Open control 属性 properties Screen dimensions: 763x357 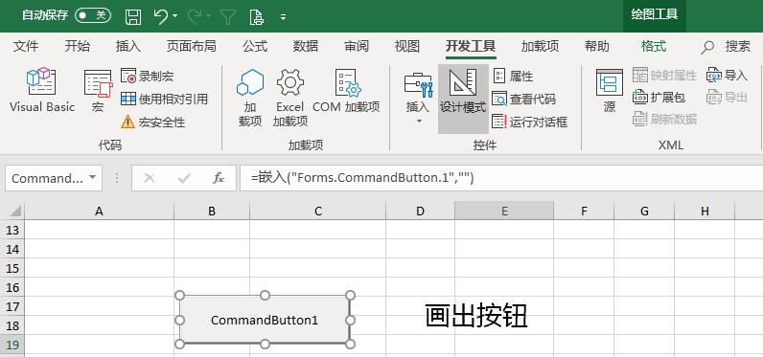coord(513,77)
